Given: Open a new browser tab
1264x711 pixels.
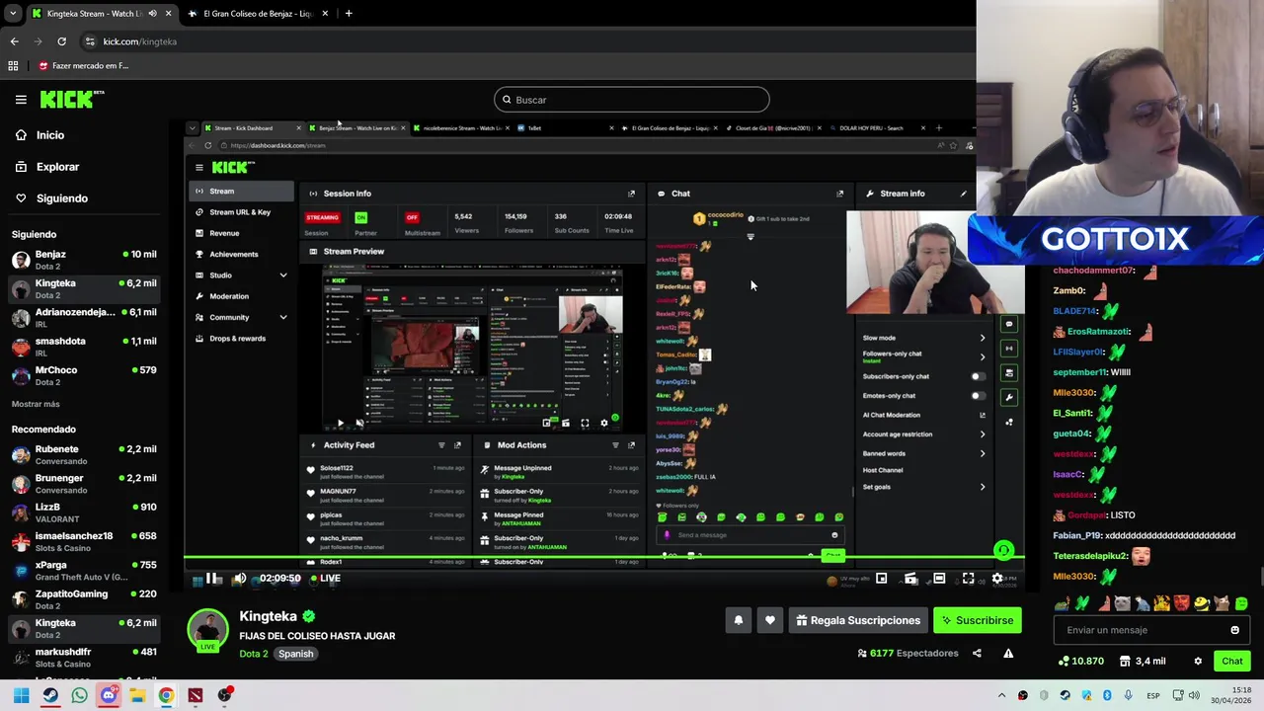Looking at the screenshot, I should pos(349,14).
